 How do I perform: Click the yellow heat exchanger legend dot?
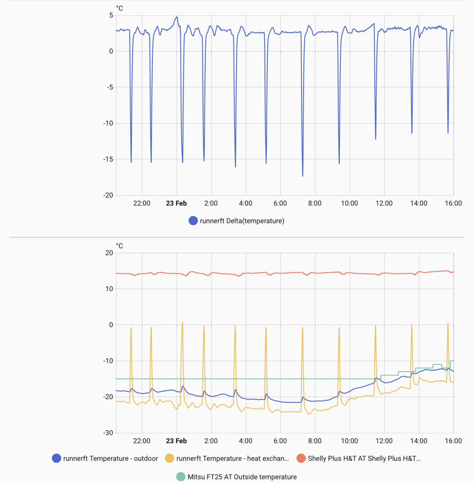170,458
